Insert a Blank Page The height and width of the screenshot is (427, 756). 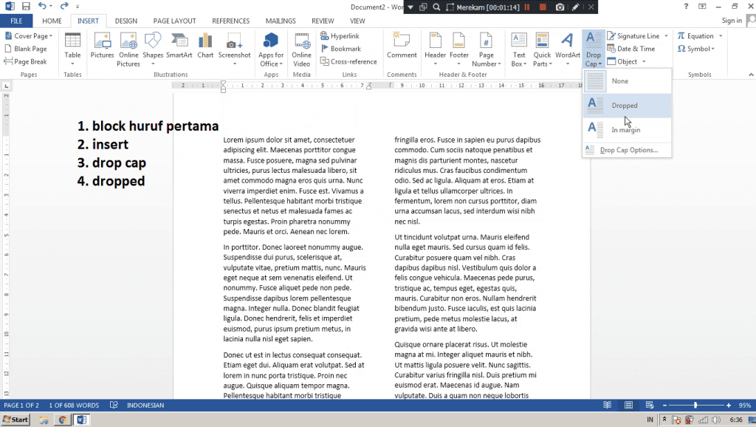click(x=26, y=49)
